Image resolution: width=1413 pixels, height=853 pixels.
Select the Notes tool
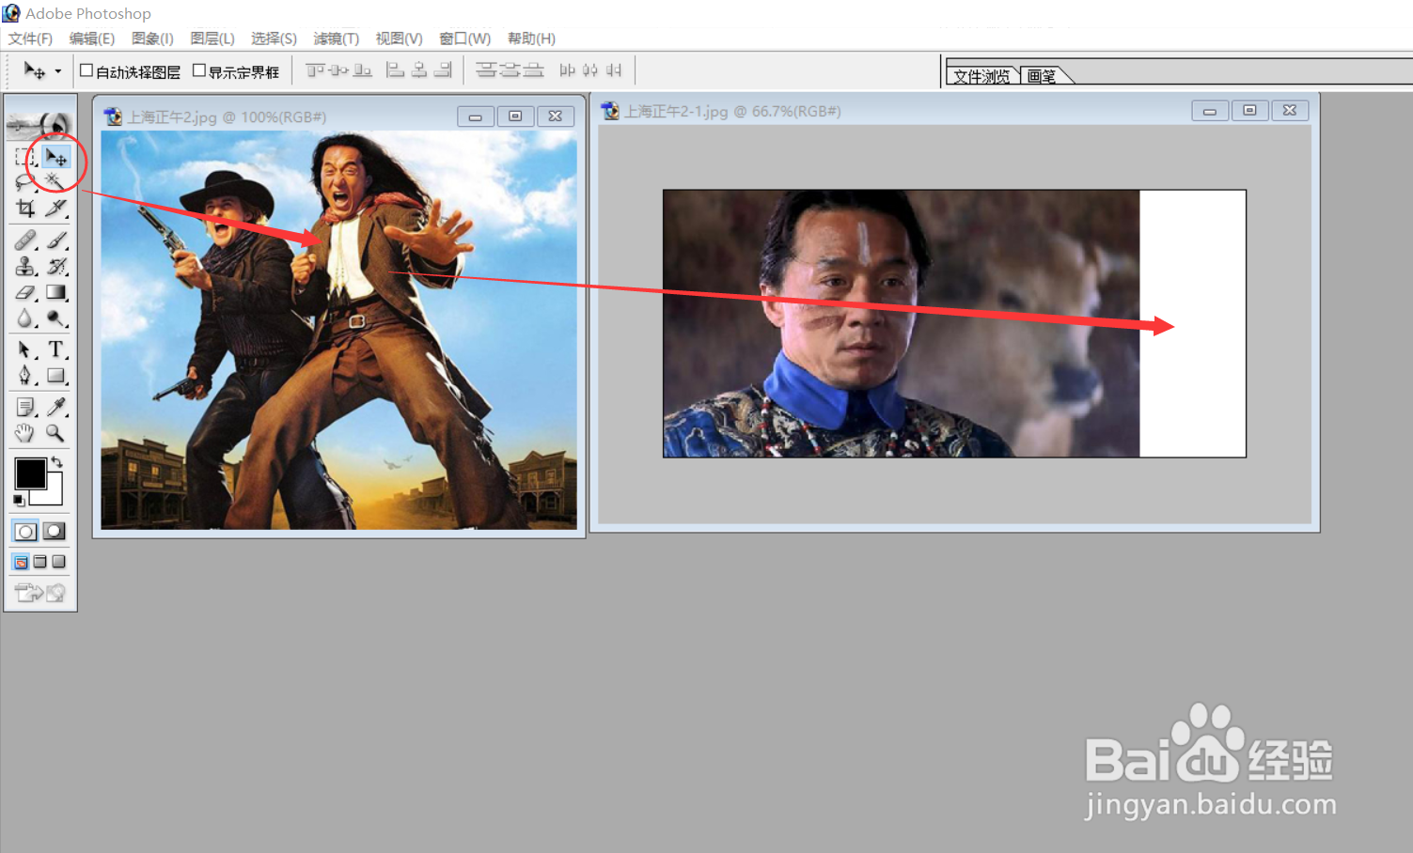25,407
